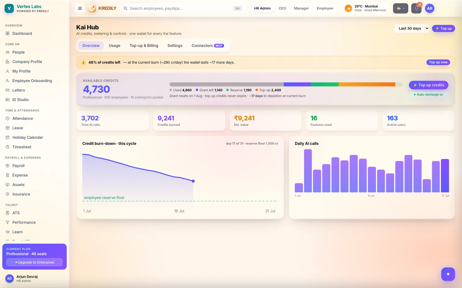Open Arjun Devraj profile at bottom

pos(34,278)
